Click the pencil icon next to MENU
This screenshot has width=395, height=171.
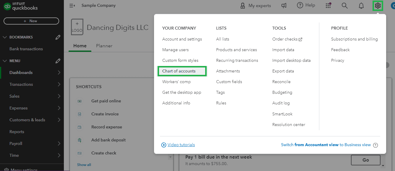[58, 61]
